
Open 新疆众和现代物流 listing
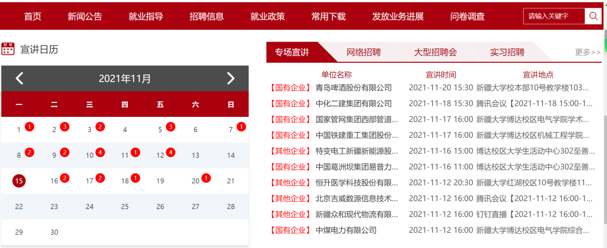(357, 214)
